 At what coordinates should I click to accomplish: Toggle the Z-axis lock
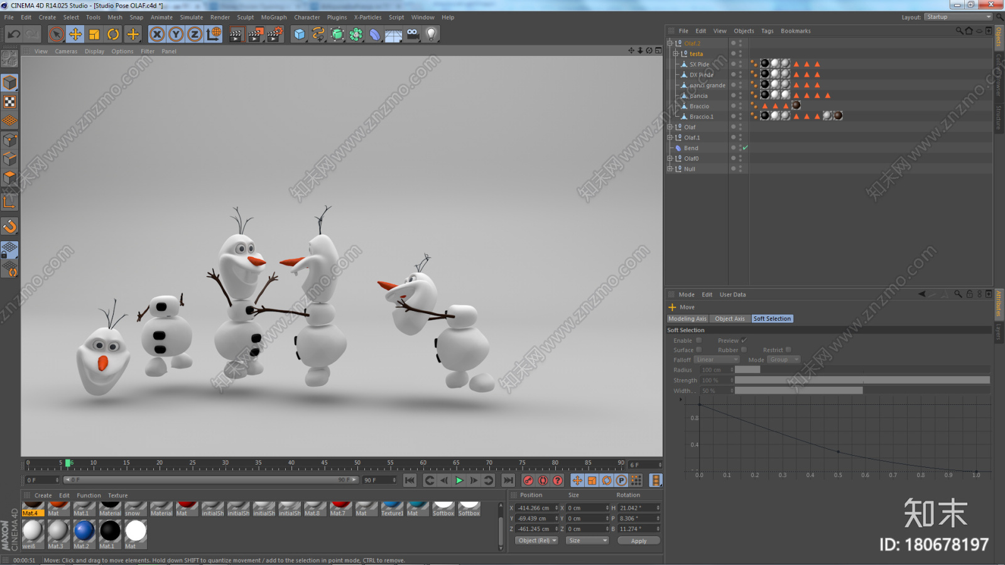[195, 34]
